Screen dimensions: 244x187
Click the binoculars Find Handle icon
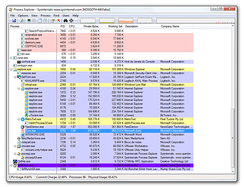pyautogui.click(x=65, y=21)
